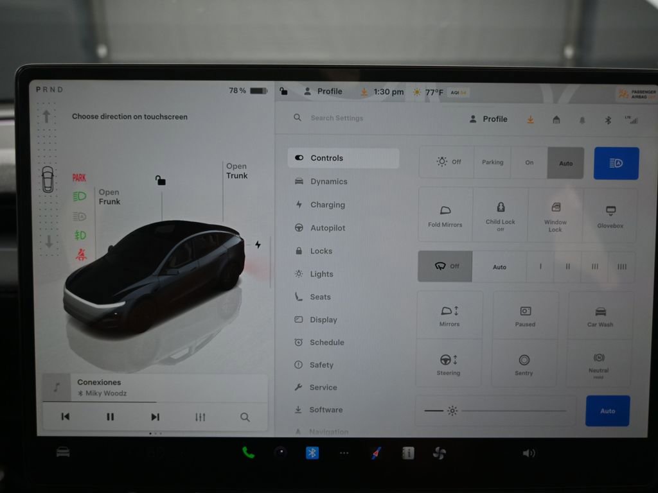This screenshot has width=658, height=493.
Task: Switch to the Autopilot settings tab
Action: tap(329, 227)
